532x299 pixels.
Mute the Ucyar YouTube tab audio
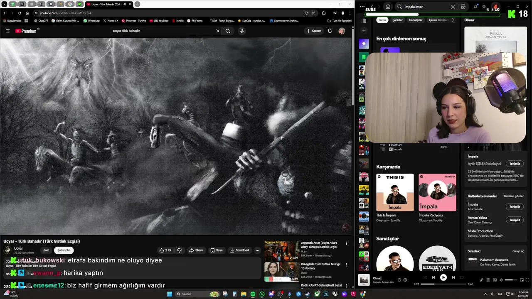point(125,4)
